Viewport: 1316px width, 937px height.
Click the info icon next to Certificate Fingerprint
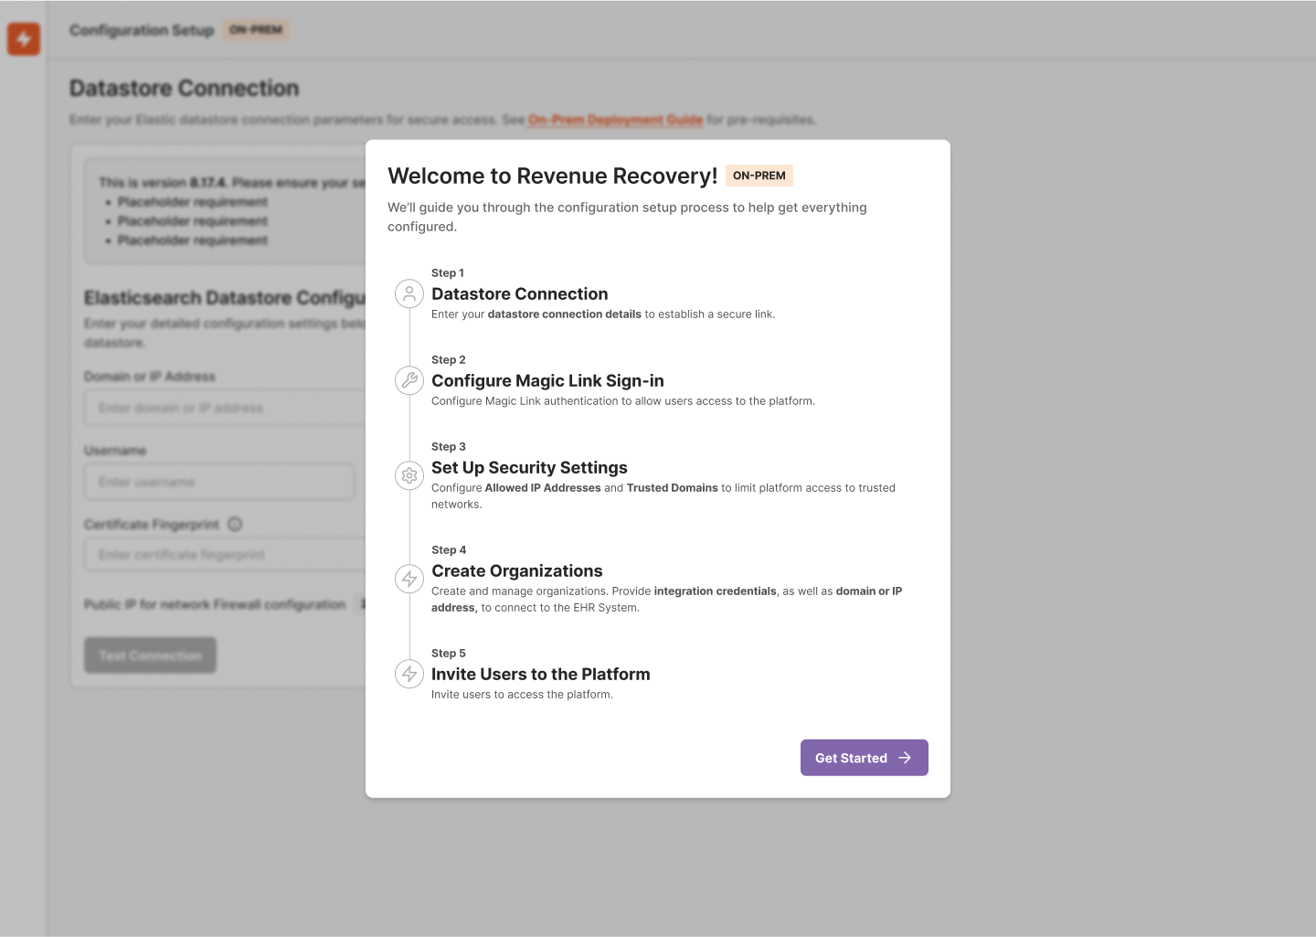[x=235, y=524]
